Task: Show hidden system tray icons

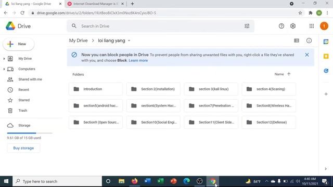Action: coord(266,181)
